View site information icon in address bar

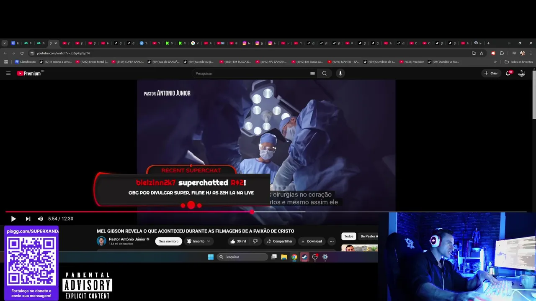point(32,53)
